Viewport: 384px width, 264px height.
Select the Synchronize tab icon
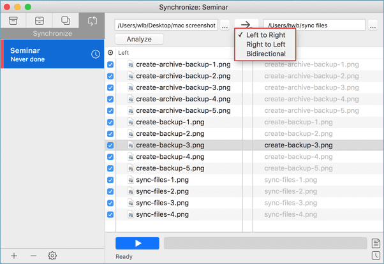pyautogui.click(x=92, y=20)
